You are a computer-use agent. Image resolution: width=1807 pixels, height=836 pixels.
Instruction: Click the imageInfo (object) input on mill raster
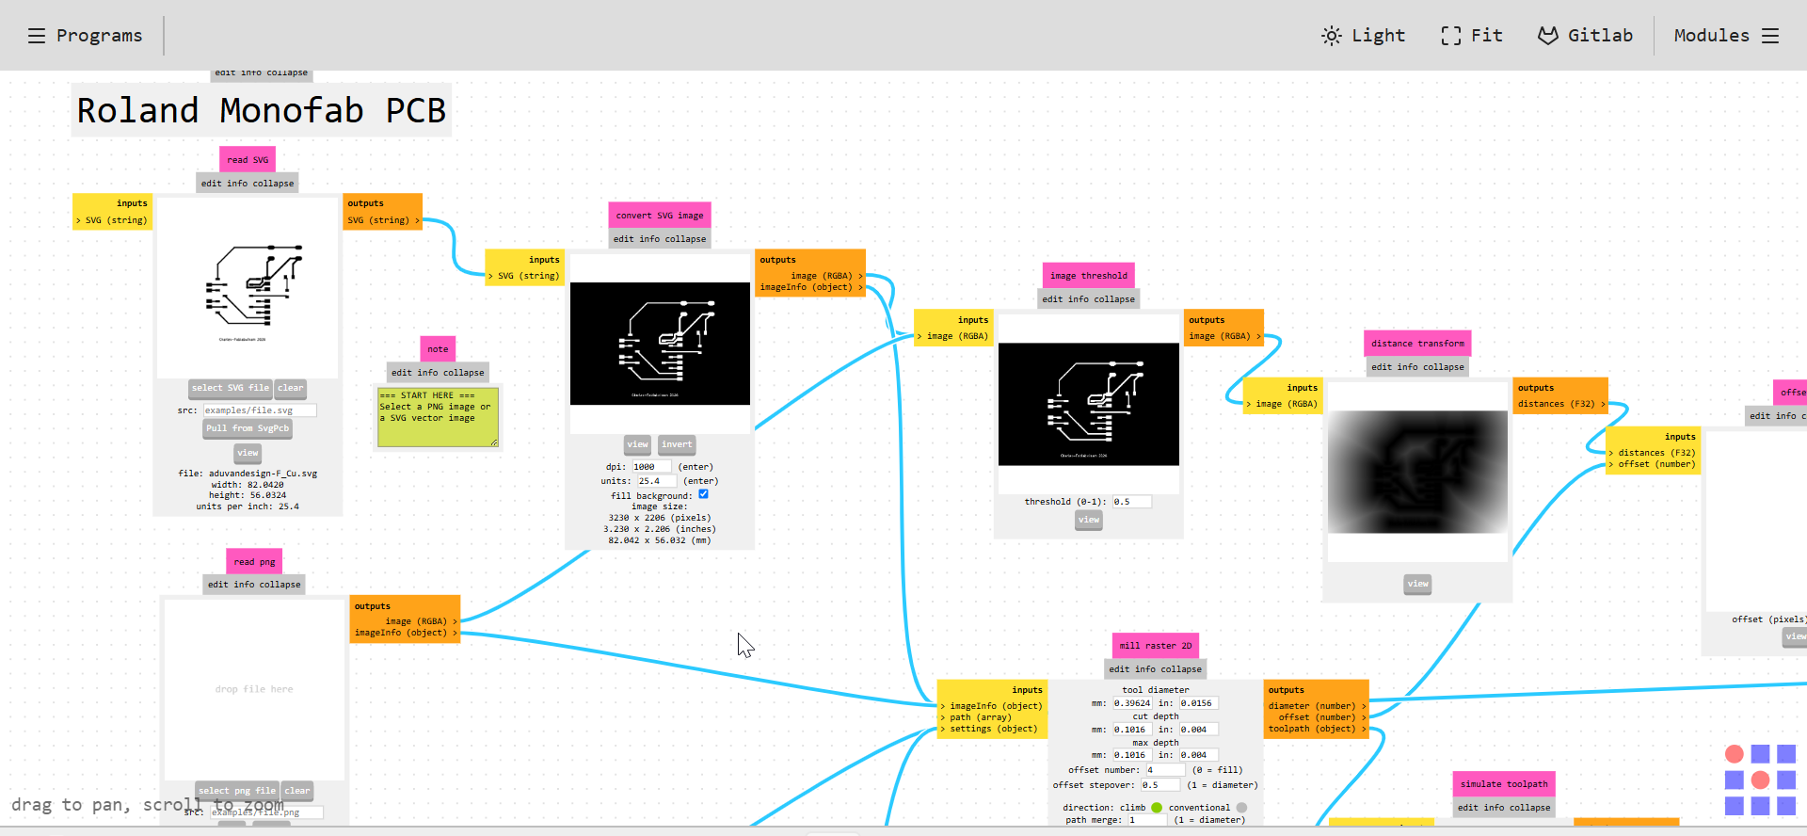tap(991, 706)
